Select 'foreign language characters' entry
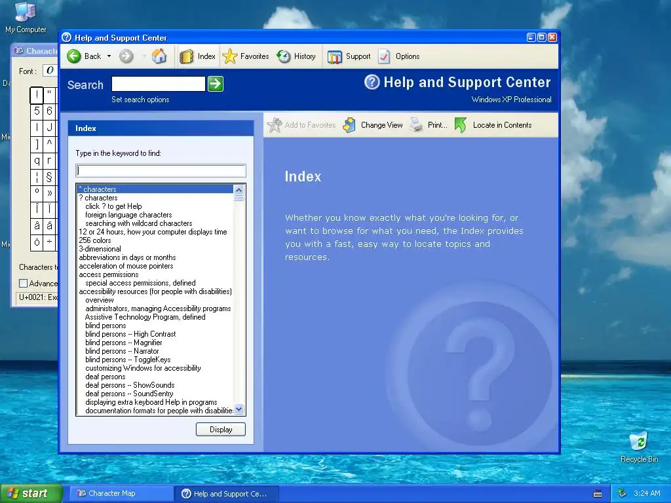The width and height of the screenshot is (671, 503). click(155, 215)
